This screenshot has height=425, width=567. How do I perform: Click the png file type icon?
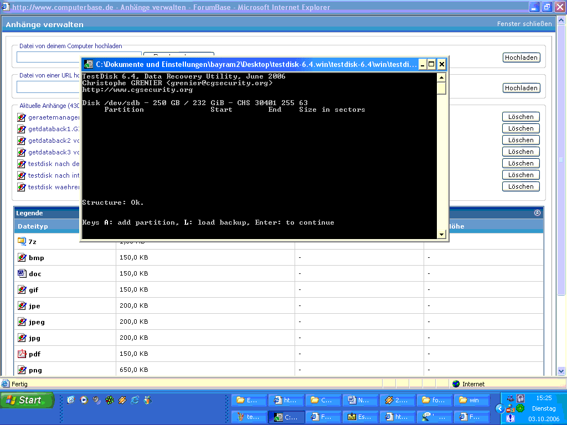[x=22, y=370]
